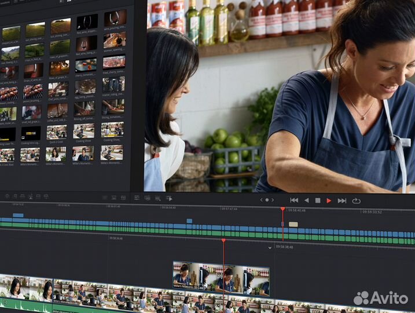
Task: Select the cream-colored clip in upper timeline
Action: 293,224
